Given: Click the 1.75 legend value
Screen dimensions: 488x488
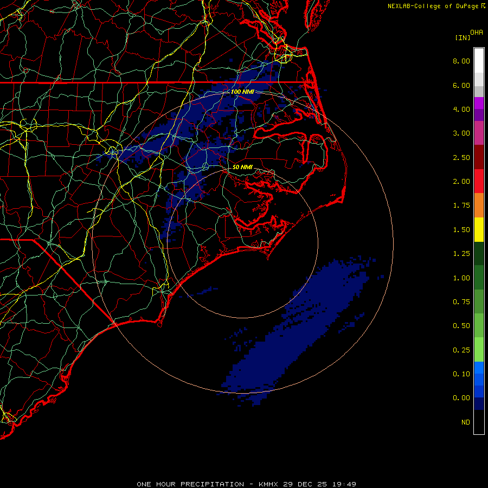Looking at the screenshot, I should click(461, 206).
